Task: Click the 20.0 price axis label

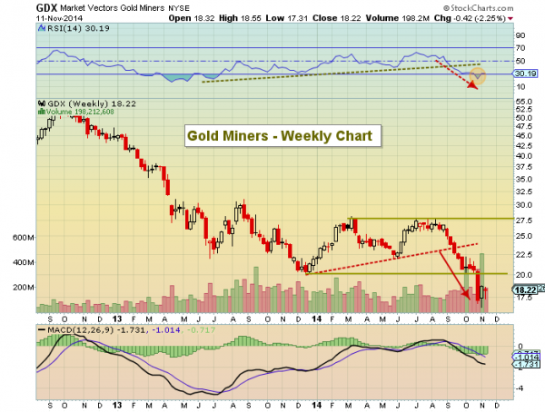Action: coord(524,275)
